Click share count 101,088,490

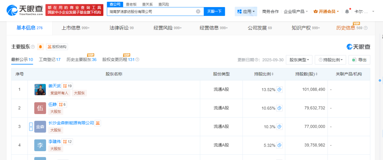[x=313, y=90]
